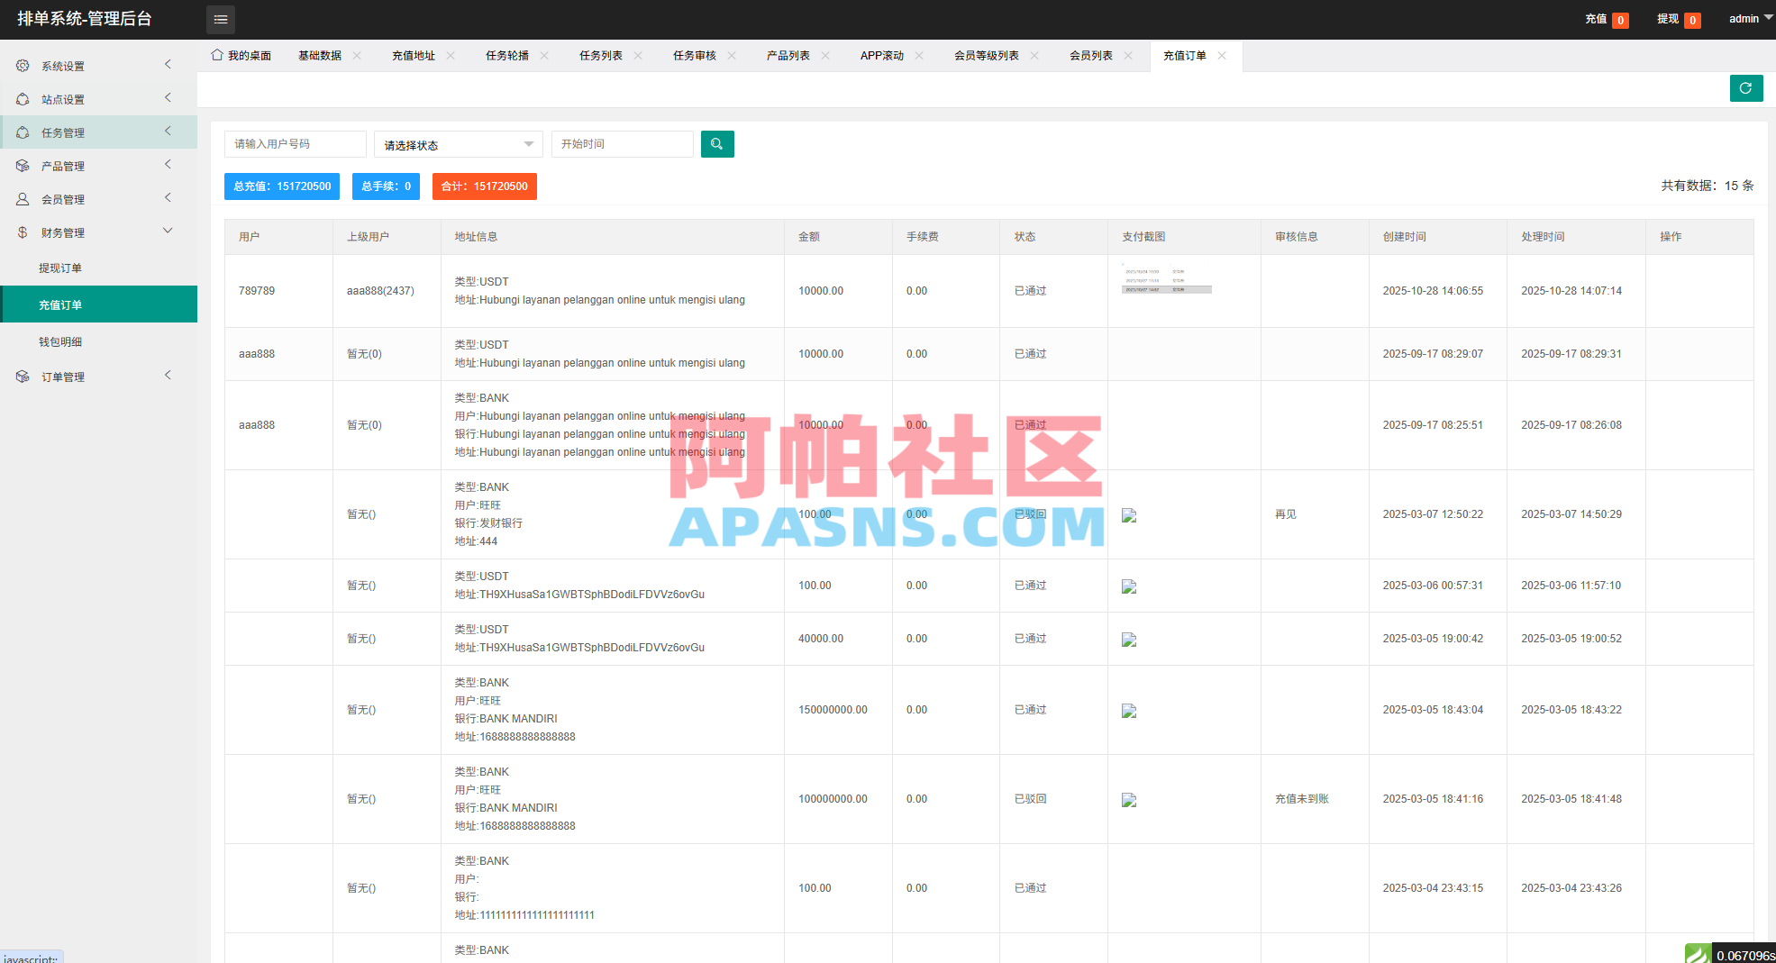This screenshot has width=1776, height=963.
Task: Open the 钱包明细 wallet details page
Action: 60,341
